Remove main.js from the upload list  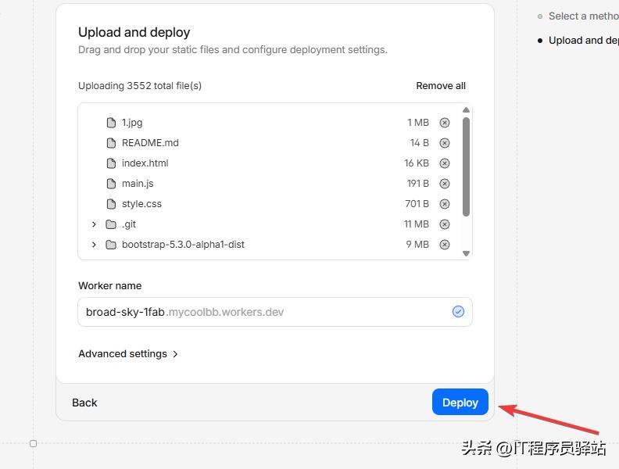445,184
